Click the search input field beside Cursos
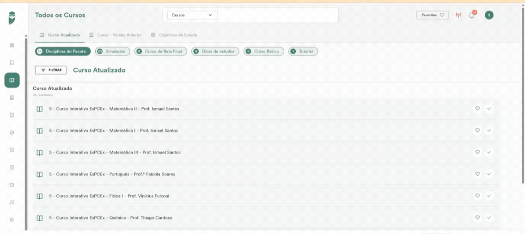The width and height of the screenshot is (525, 234). [277, 15]
